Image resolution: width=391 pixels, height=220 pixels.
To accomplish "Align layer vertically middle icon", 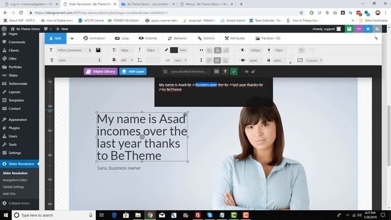I will [217, 61].
